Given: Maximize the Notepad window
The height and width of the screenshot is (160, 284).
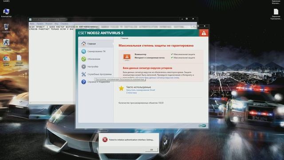Looking at the screenshot, I should tap(187, 19).
